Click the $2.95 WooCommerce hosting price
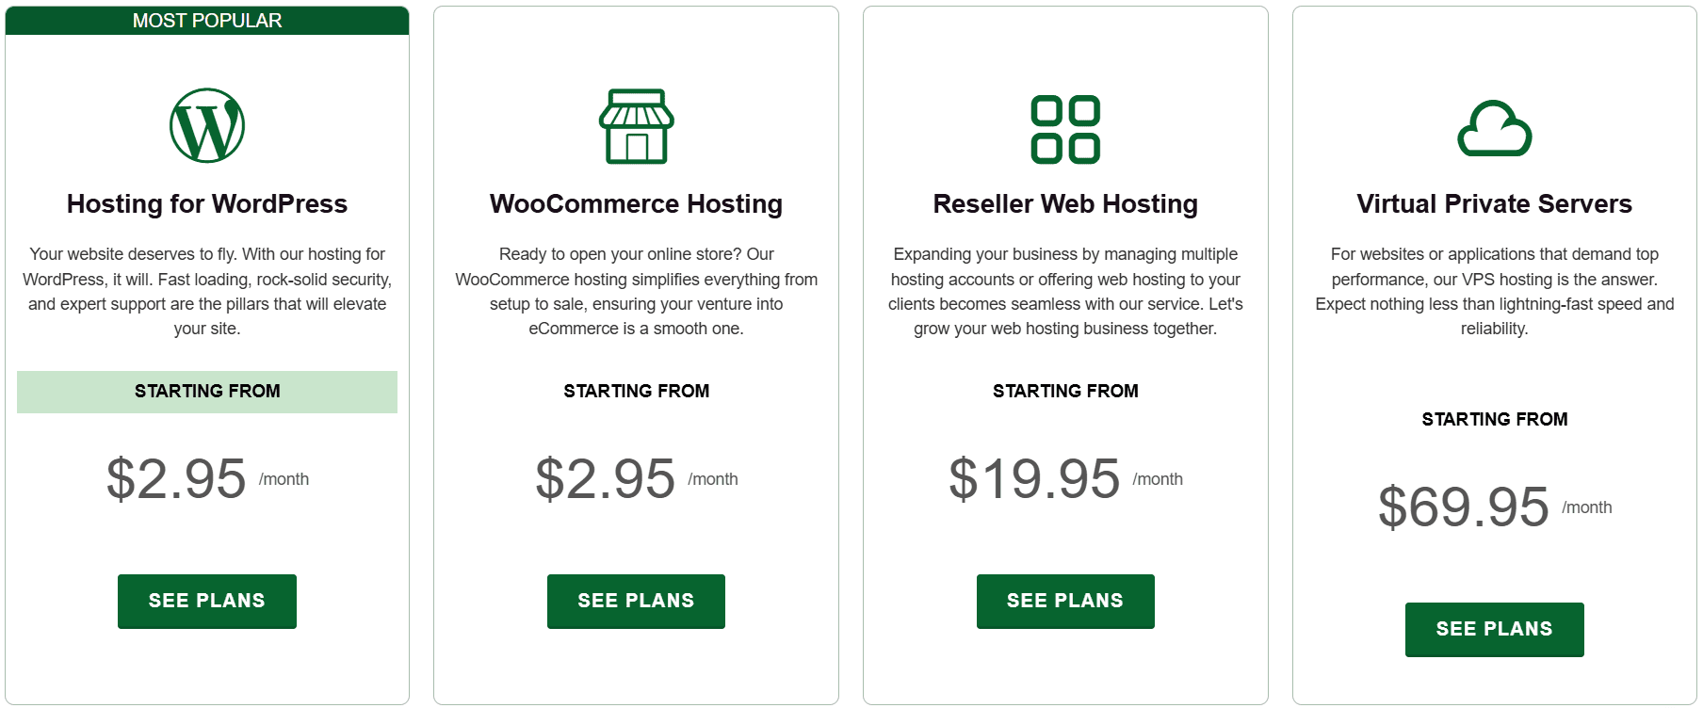1703x708 pixels. pyautogui.click(x=606, y=478)
